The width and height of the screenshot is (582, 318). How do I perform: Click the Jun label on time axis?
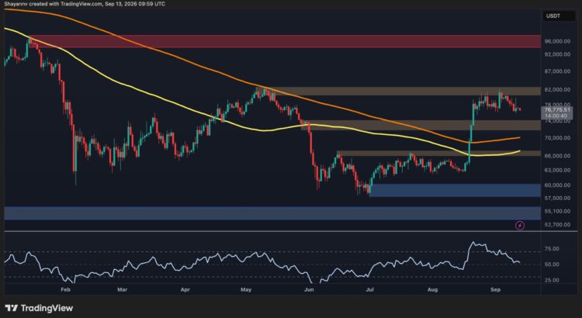[x=309, y=289]
